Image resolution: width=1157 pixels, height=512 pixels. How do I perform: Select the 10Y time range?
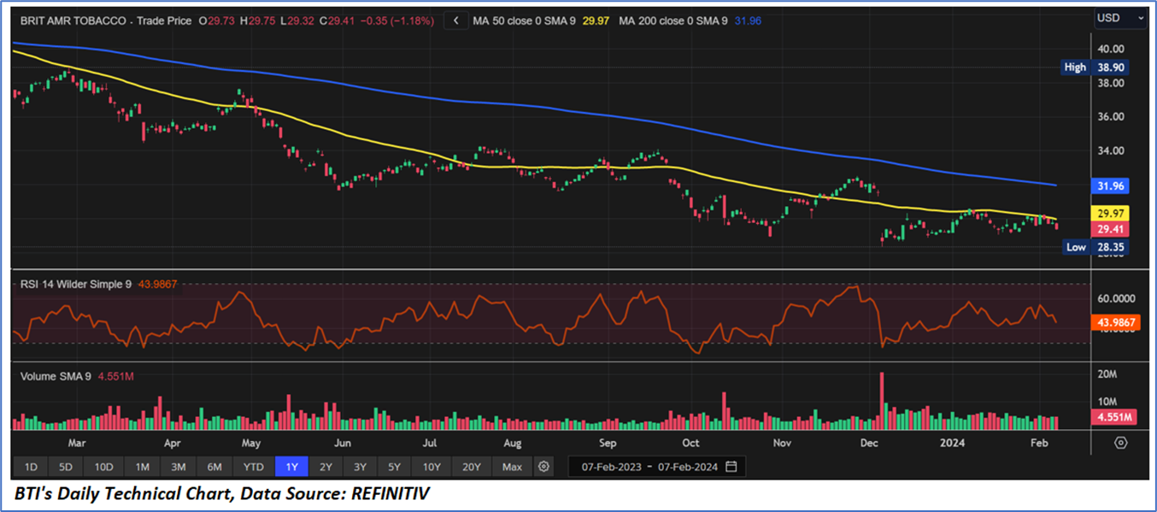pos(432,467)
